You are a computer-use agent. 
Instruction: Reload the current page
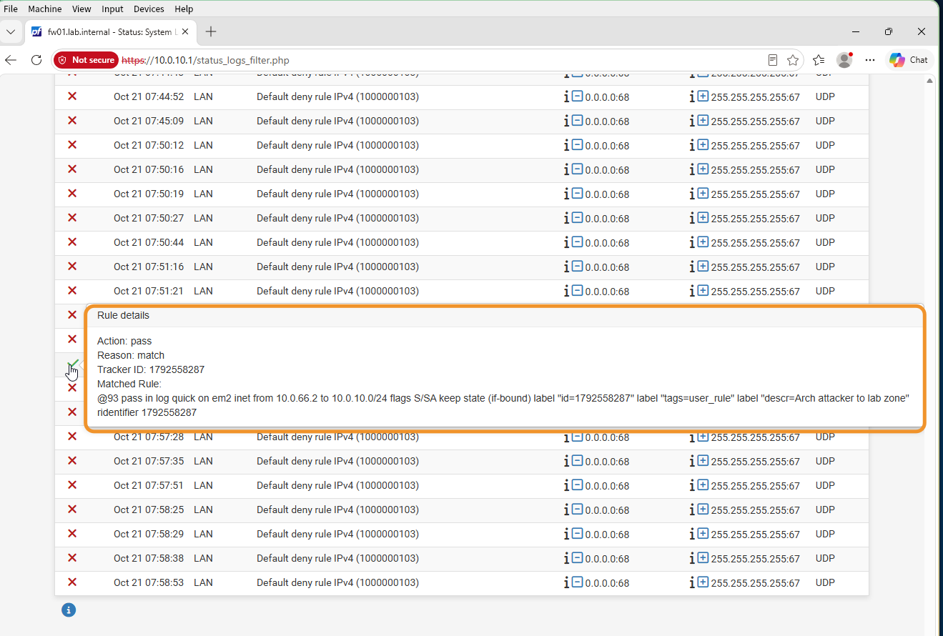tap(36, 60)
